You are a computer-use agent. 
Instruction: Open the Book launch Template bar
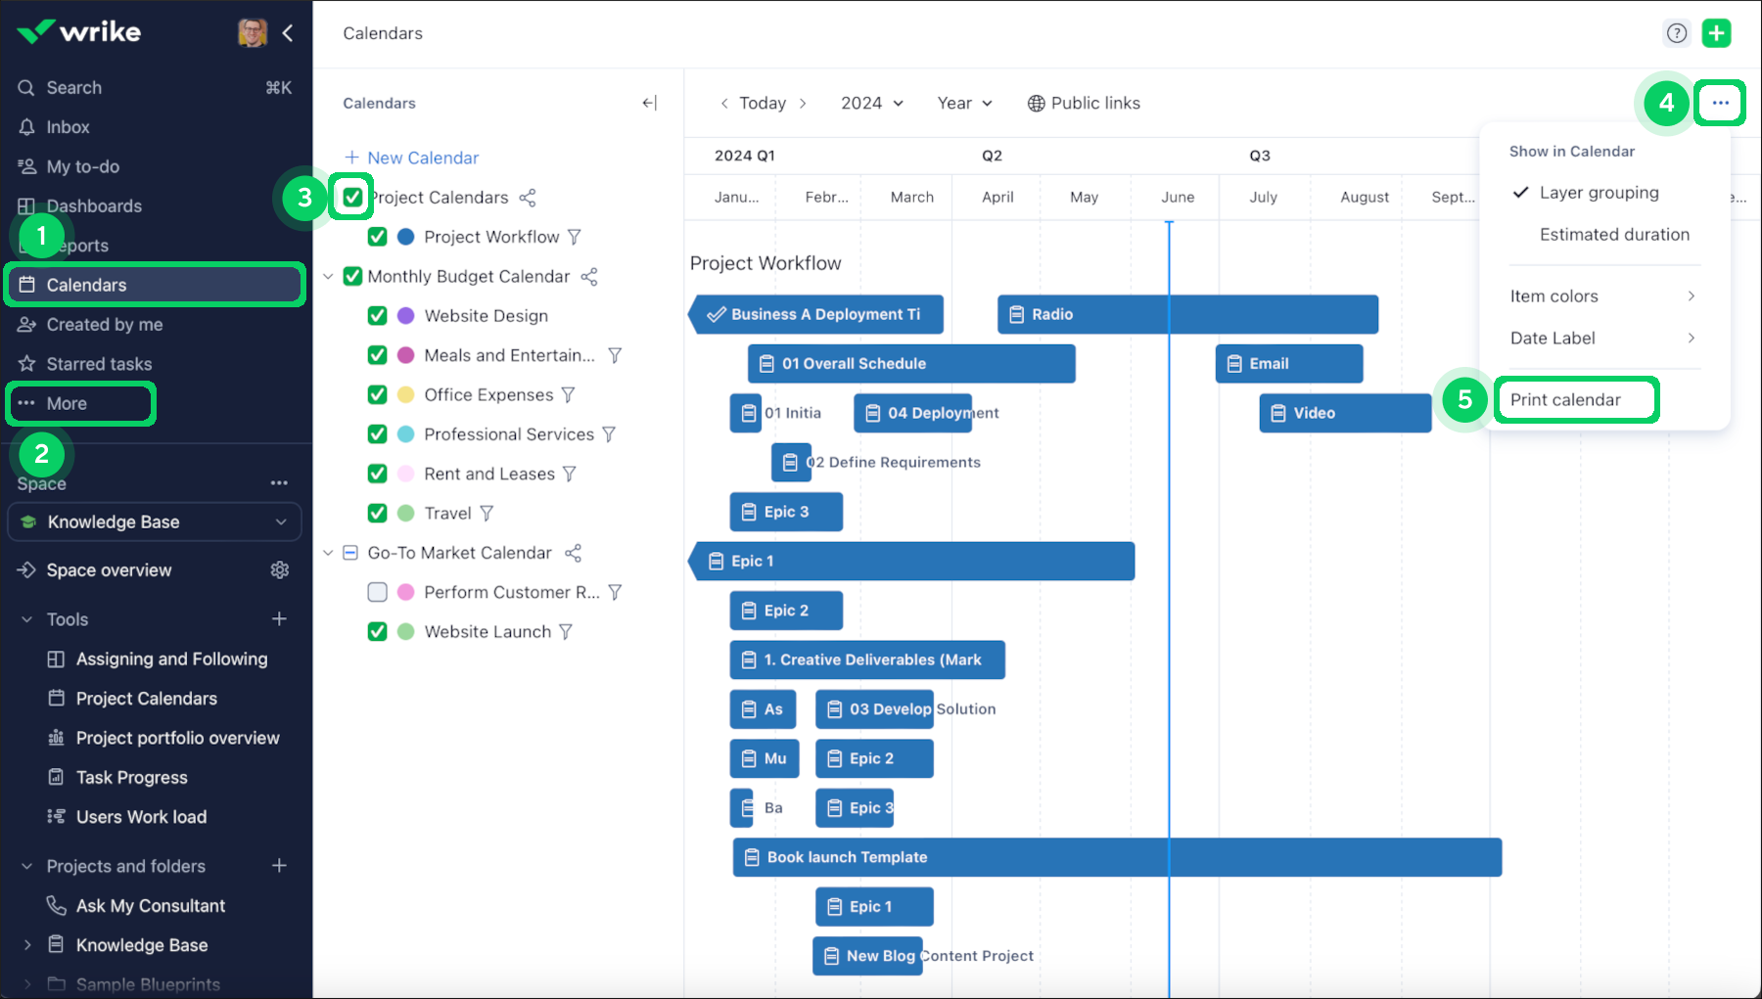(x=1116, y=857)
